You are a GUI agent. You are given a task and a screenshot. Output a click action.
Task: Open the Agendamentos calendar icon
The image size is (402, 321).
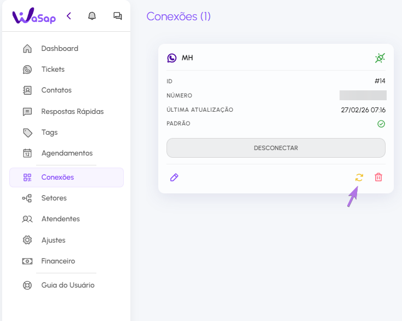pyautogui.click(x=27, y=153)
